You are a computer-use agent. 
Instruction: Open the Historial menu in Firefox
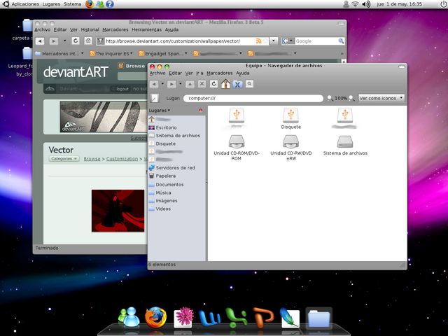[x=90, y=30]
